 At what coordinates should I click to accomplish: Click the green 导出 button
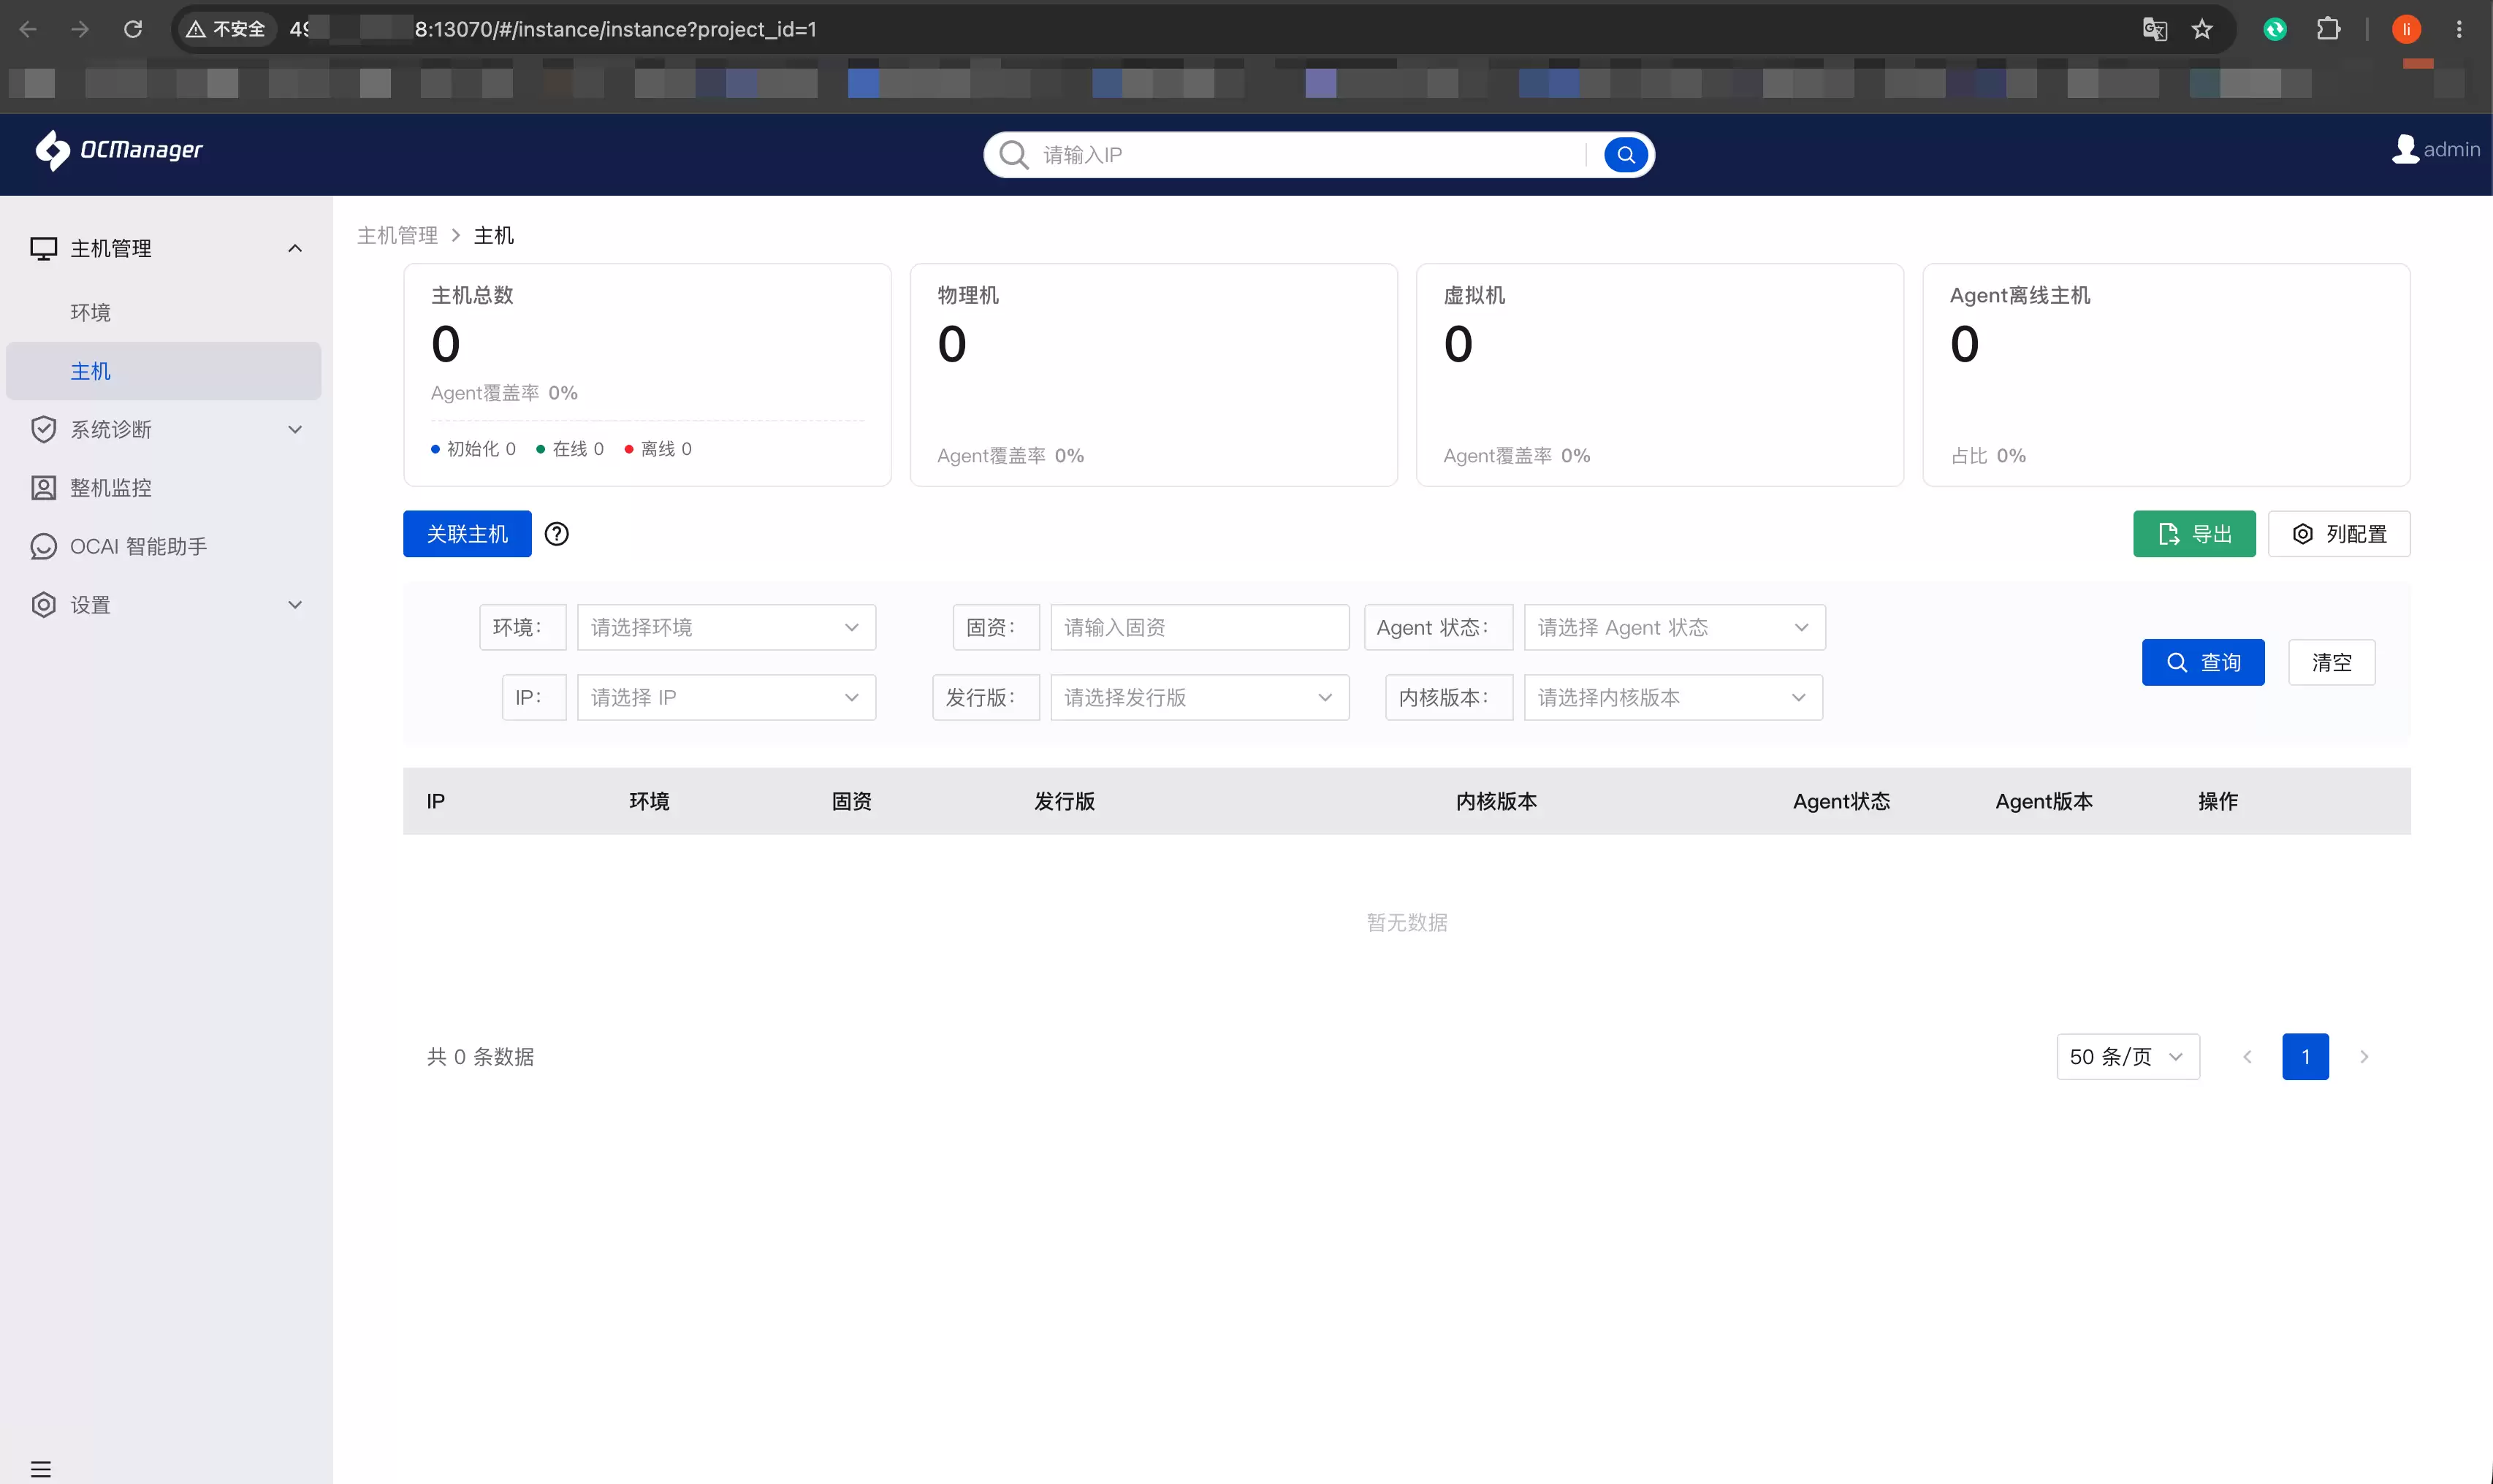(x=2194, y=534)
